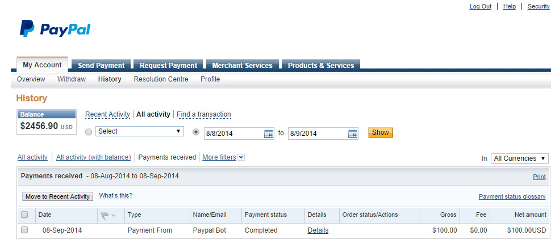
Task: Open the Payment status glossary link
Action: 512,197
